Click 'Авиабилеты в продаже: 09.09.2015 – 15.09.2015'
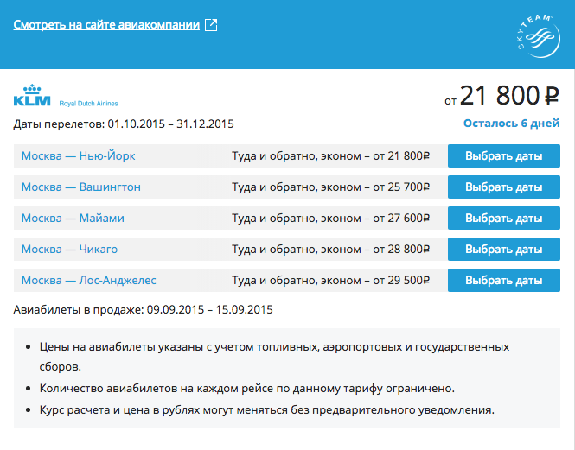Screen dimensions: 575x450 tap(143, 310)
